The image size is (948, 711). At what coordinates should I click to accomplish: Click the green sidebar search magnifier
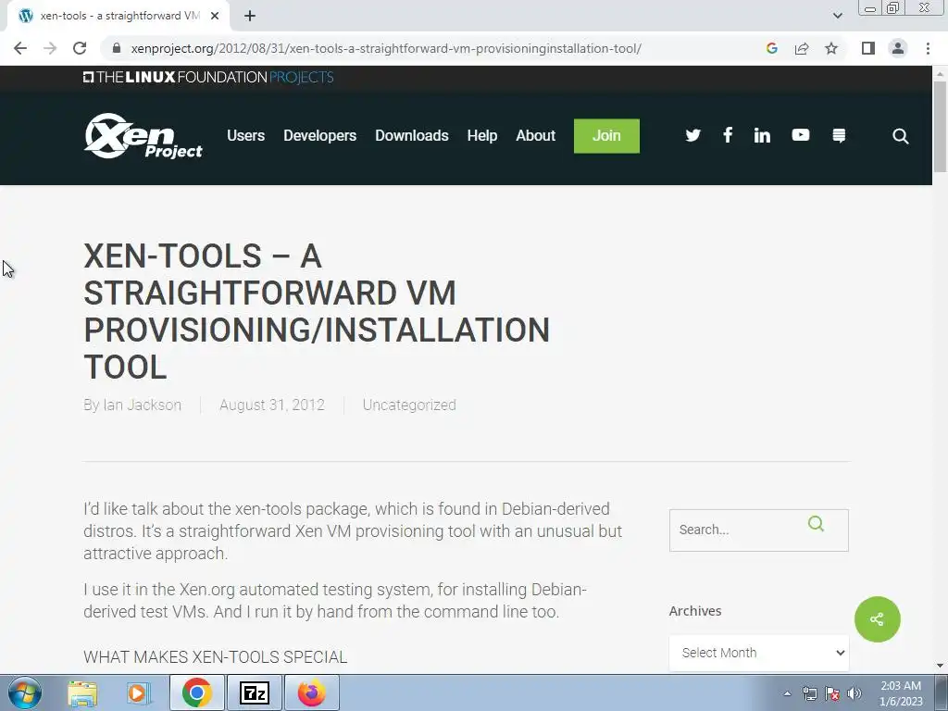click(816, 524)
